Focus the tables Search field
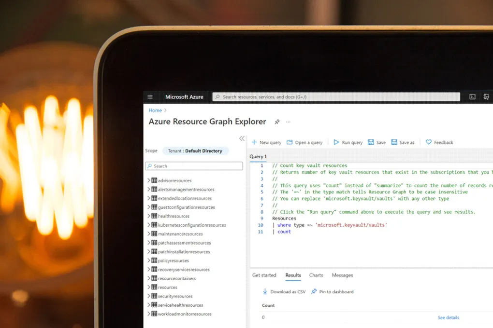Viewport: 493px width, 328px height. tap(194, 166)
